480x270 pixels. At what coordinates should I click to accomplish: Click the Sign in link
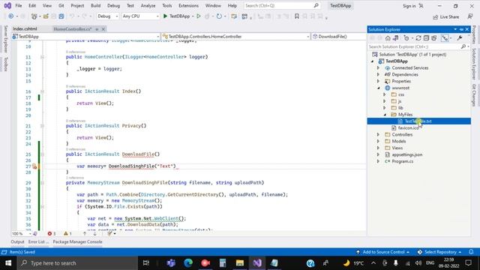pos(409,6)
